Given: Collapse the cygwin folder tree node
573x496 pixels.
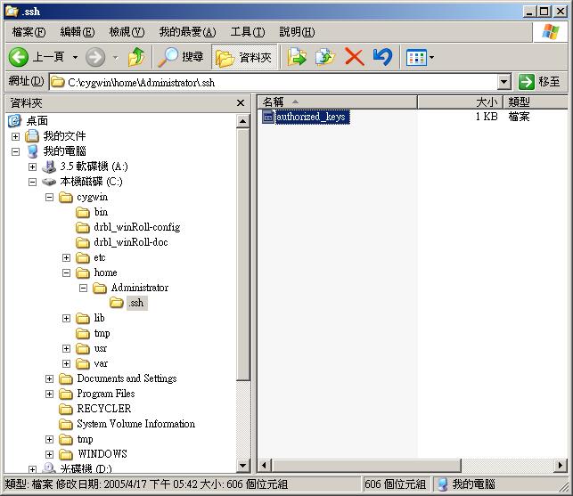Looking at the screenshot, I should (x=50, y=197).
